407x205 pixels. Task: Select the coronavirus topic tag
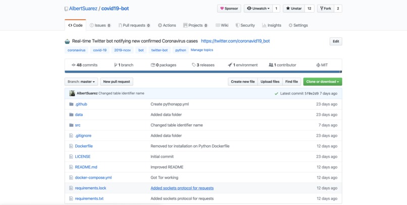[x=76, y=50]
